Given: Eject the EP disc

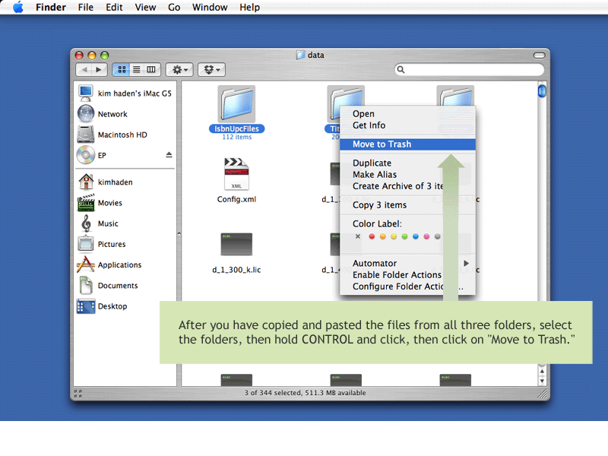Looking at the screenshot, I should pos(169,155).
